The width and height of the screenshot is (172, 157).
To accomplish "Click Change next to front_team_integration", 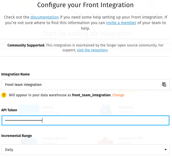I will [118, 95].
